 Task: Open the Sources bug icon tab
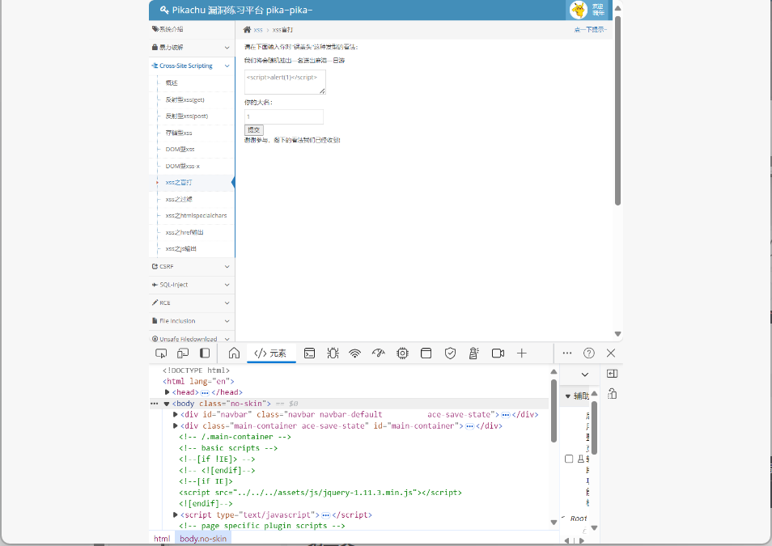(x=333, y=353)
